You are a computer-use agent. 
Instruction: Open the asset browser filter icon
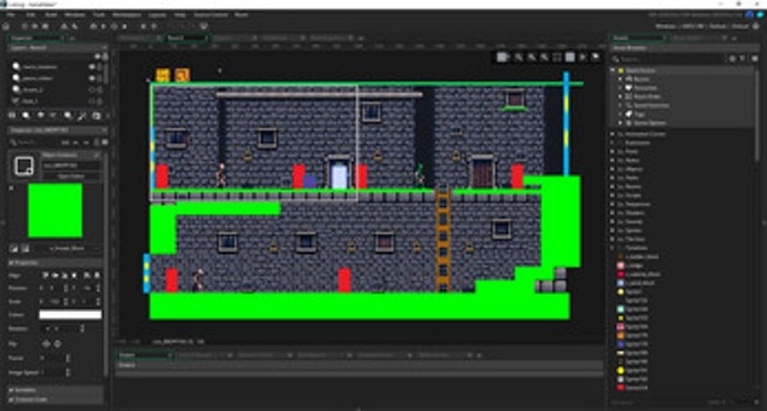tap(742, 58)
